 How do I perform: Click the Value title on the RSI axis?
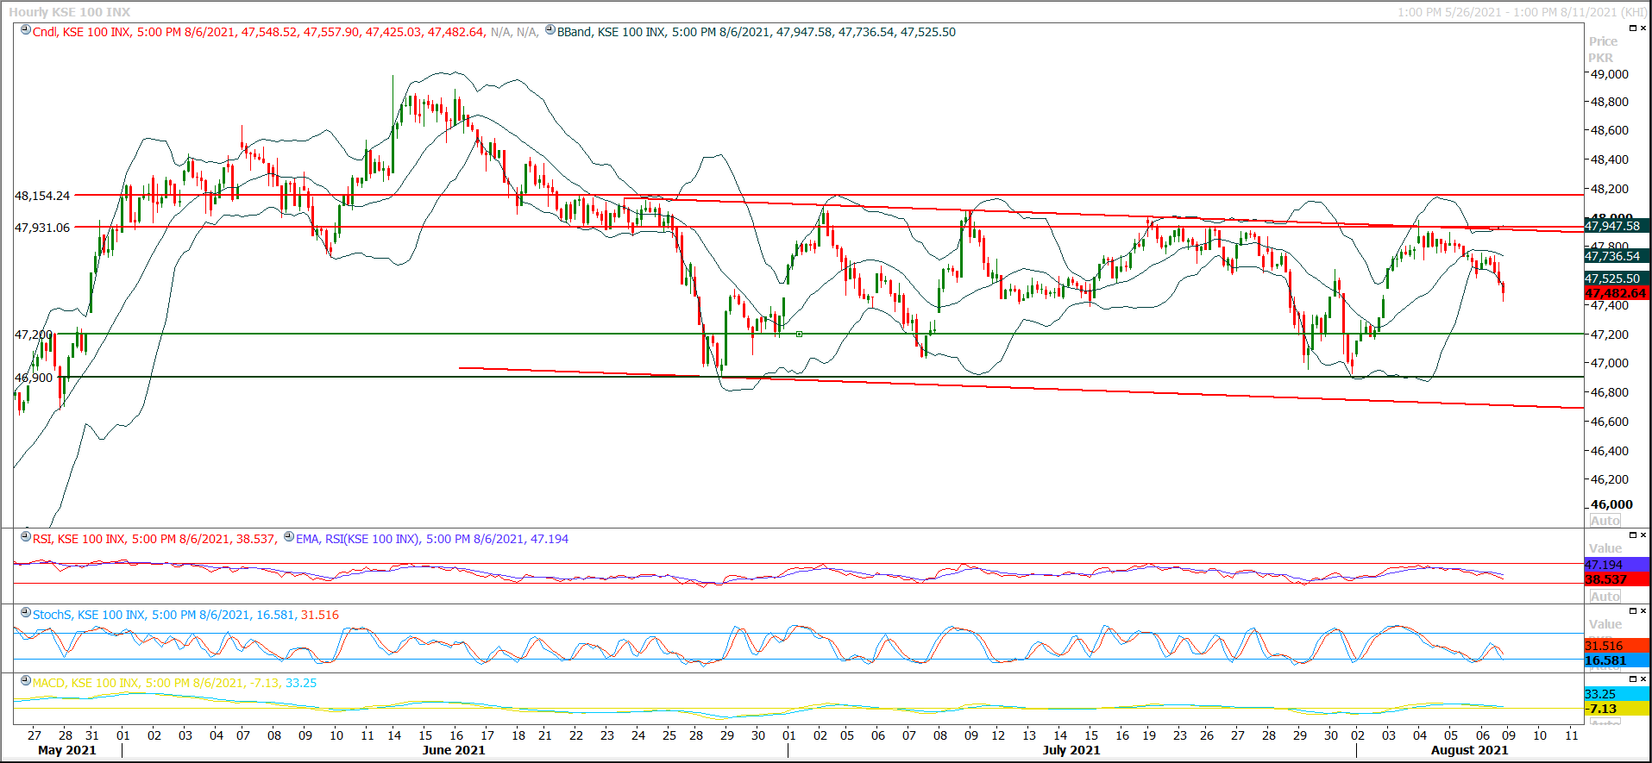1605,548
